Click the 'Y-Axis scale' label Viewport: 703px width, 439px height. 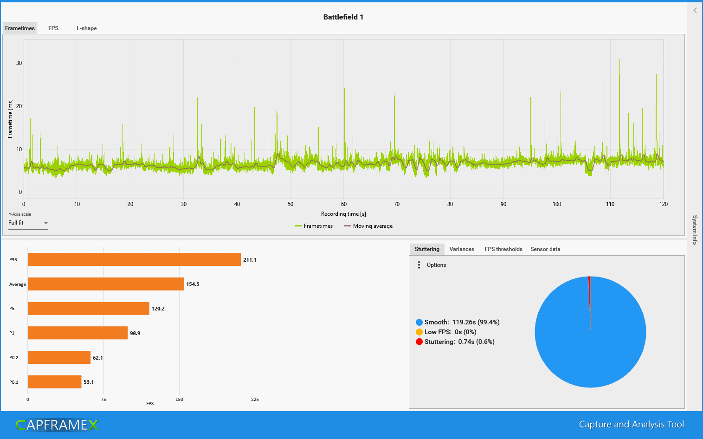[x=20, y=214]
